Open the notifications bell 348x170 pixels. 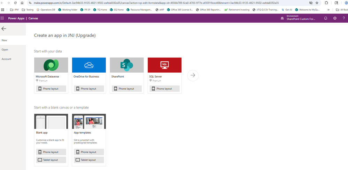click(x=326, y=18)
